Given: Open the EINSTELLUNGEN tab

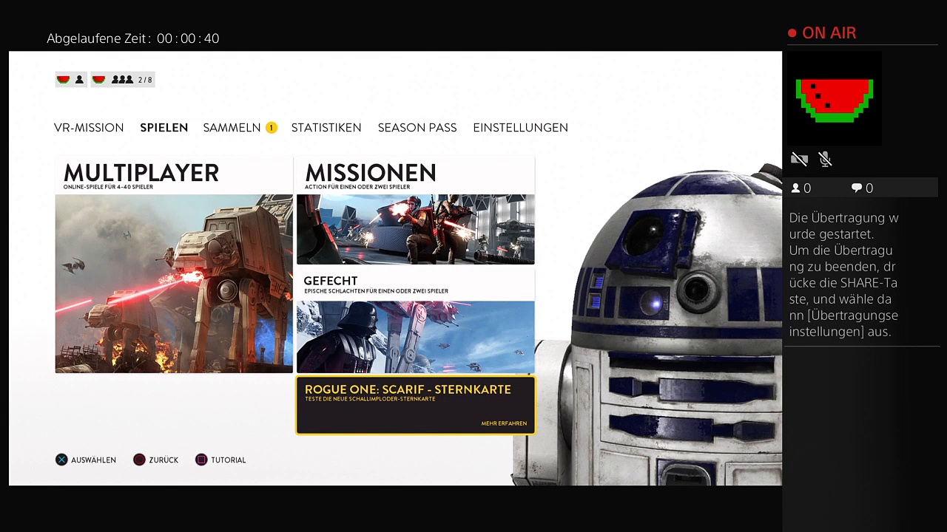Looking at the screenshot, I should pos(520,128).
